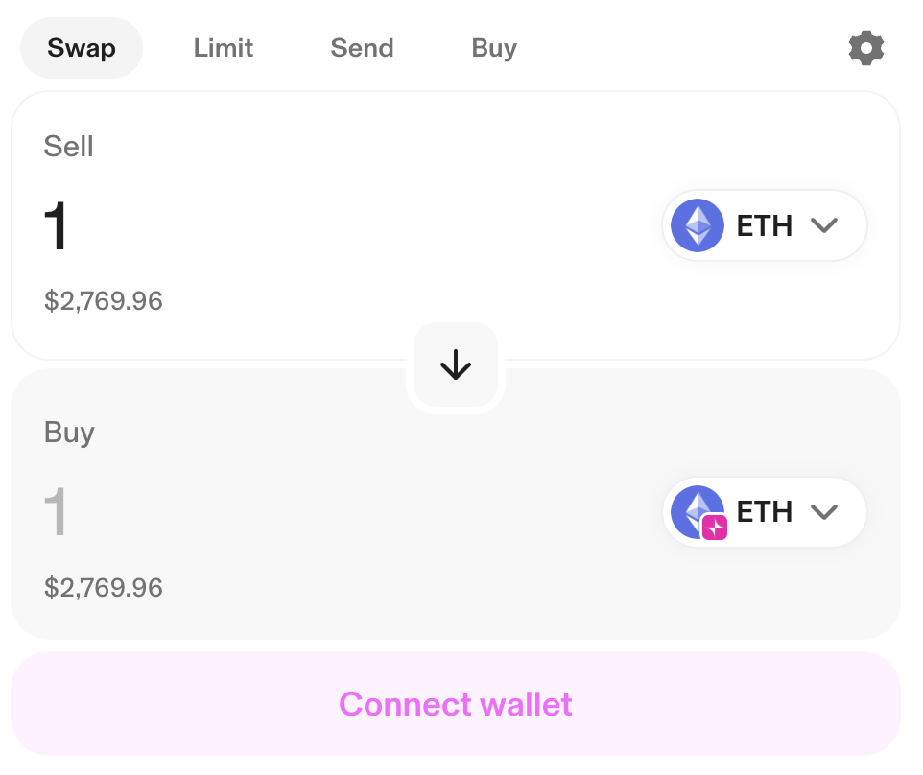The height and width of the screenshot is (775, 923).
Task: Click the down-arrow switch tokens button
Action: pyautogui.click(x=456, y=365)
